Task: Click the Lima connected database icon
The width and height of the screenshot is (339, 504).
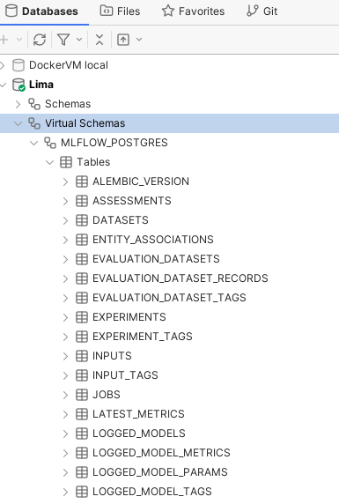Action: point(18,85)
